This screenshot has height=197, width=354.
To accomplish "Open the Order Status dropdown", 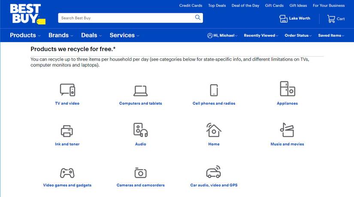I will point(298,36).
